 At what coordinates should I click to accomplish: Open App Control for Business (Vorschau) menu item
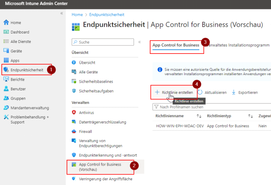[x=100, y=167]
